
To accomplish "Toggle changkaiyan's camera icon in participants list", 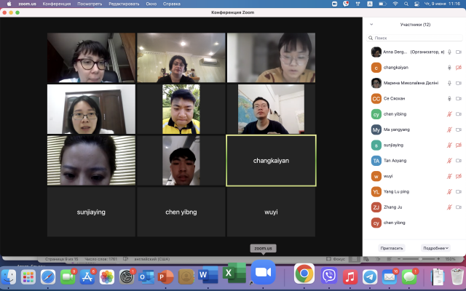I will coord(459,68).
